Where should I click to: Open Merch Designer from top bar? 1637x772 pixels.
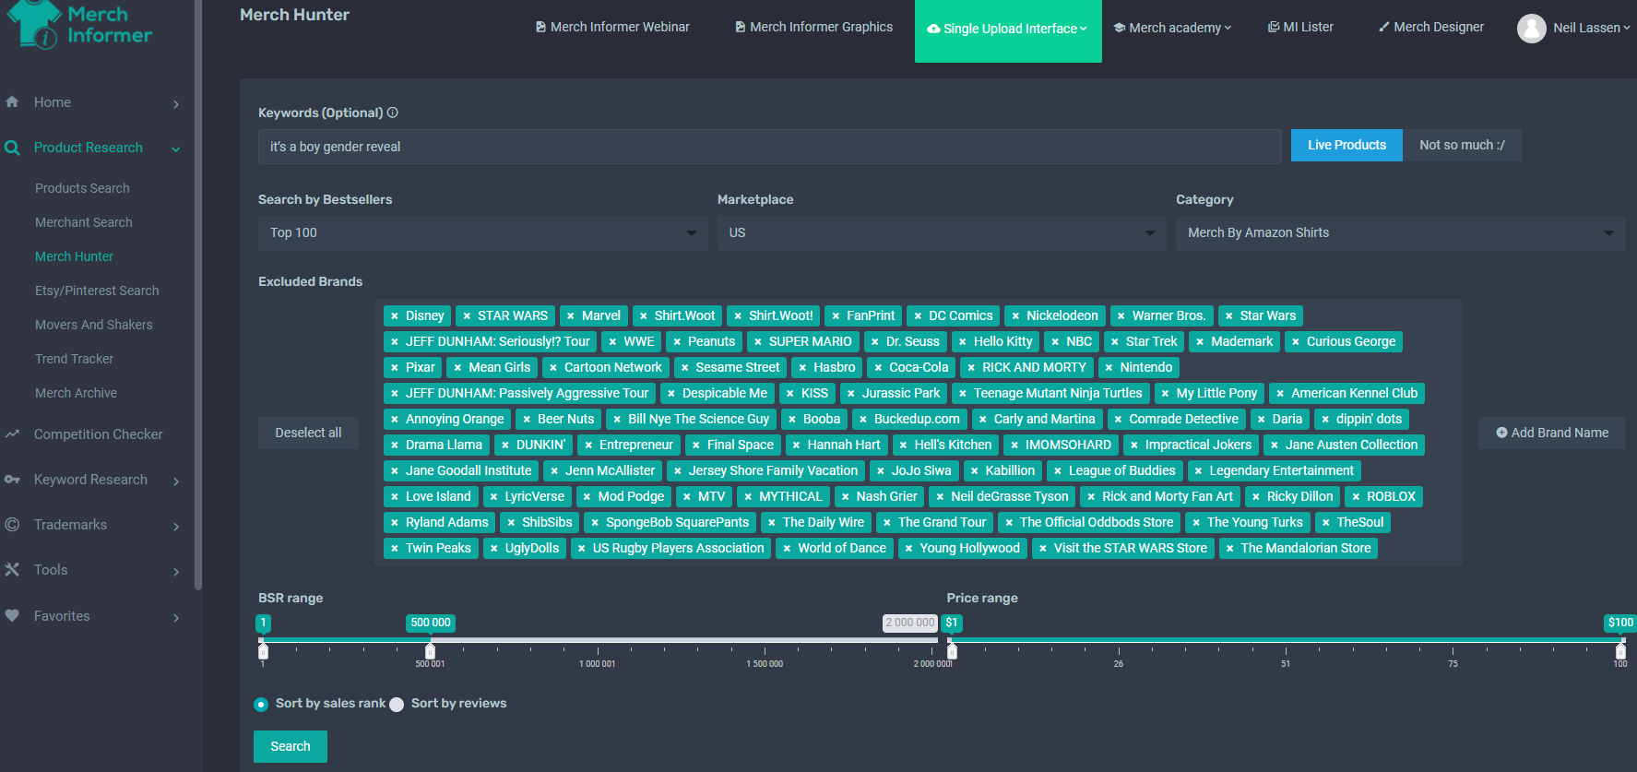(1431, 27)
